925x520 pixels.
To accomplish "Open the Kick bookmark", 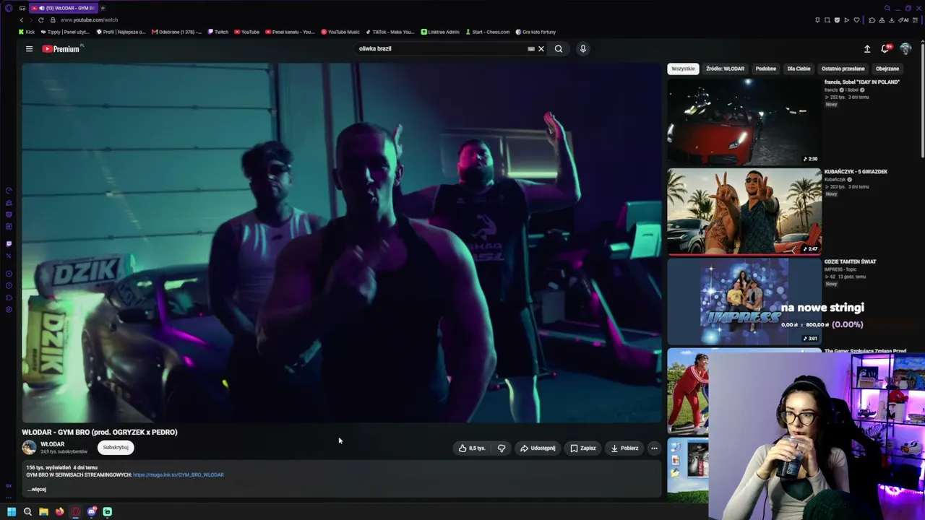I will tap(26, 32).
